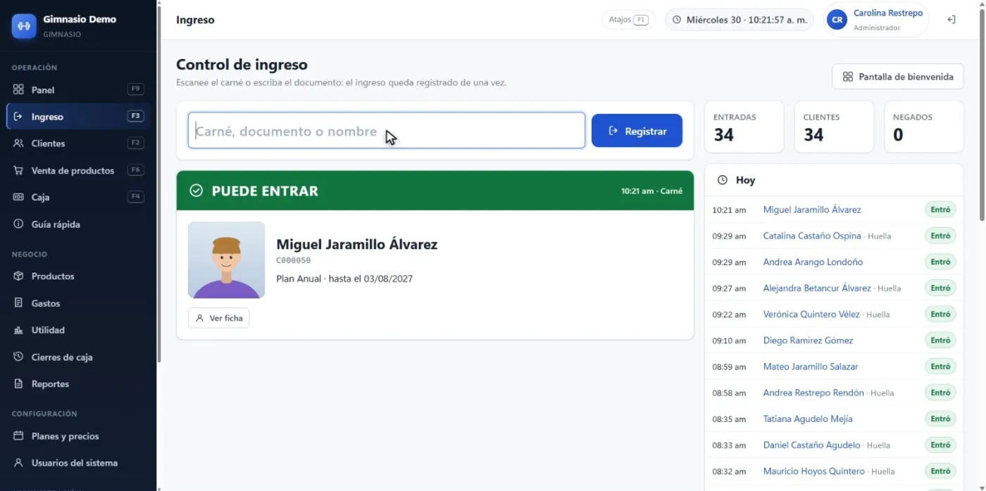Click "Plan Anual · hasta el 03/08/2027" text
986x491 pixels.
344,279
